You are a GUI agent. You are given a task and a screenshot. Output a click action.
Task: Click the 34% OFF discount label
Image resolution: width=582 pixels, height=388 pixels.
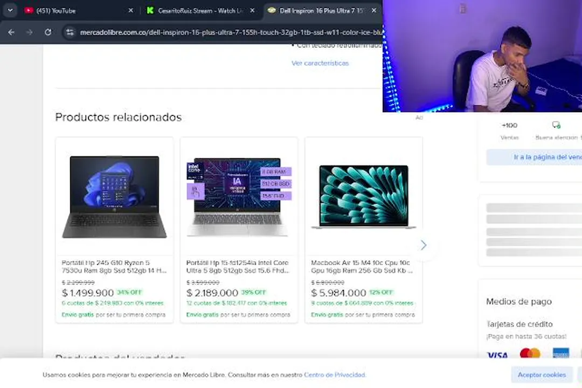(129, 292)
